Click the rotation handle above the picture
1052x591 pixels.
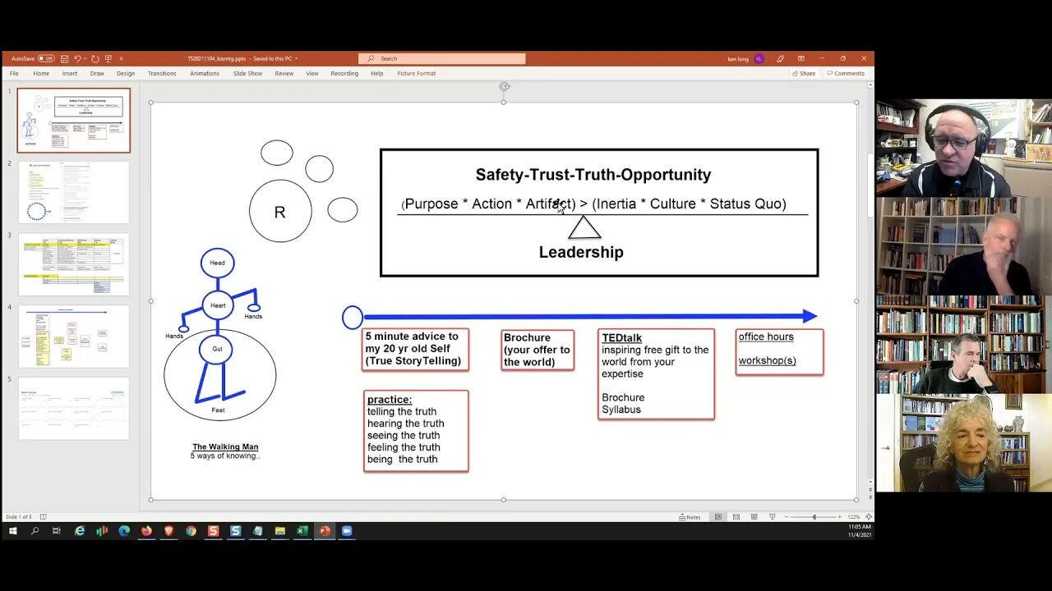point(504,86)
